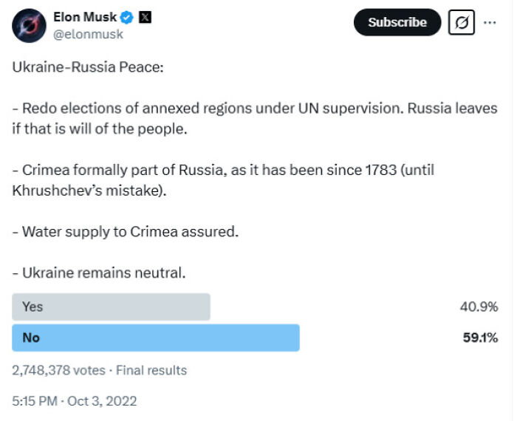517x421 pixels.
Task: Select the No poll result bar
Action: 155,338
